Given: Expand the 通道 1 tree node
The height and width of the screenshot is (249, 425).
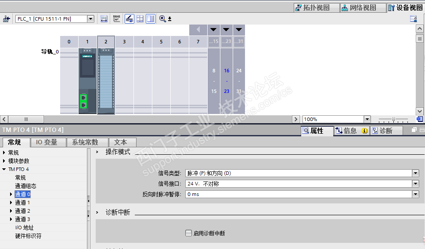Looking at the screenshot, I should (x=11, y=203).
